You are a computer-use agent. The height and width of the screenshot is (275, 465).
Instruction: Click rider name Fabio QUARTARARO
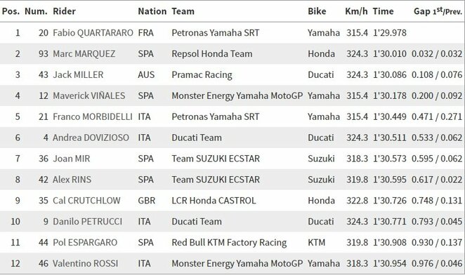(93, 32)
